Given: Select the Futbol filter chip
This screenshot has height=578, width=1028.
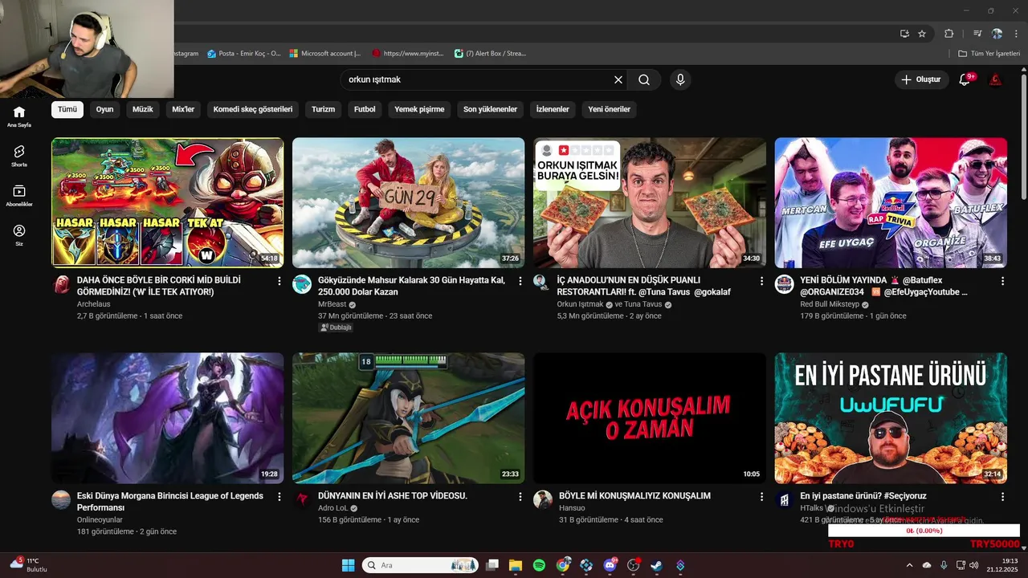Looking at the screenshot, I should (365, 109).
